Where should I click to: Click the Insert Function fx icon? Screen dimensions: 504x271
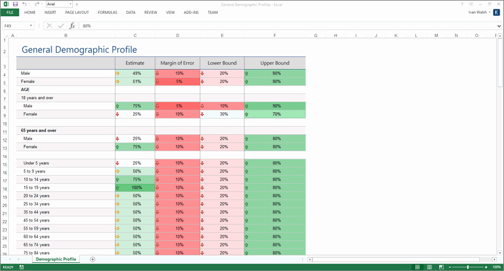(x=72, y=26)
